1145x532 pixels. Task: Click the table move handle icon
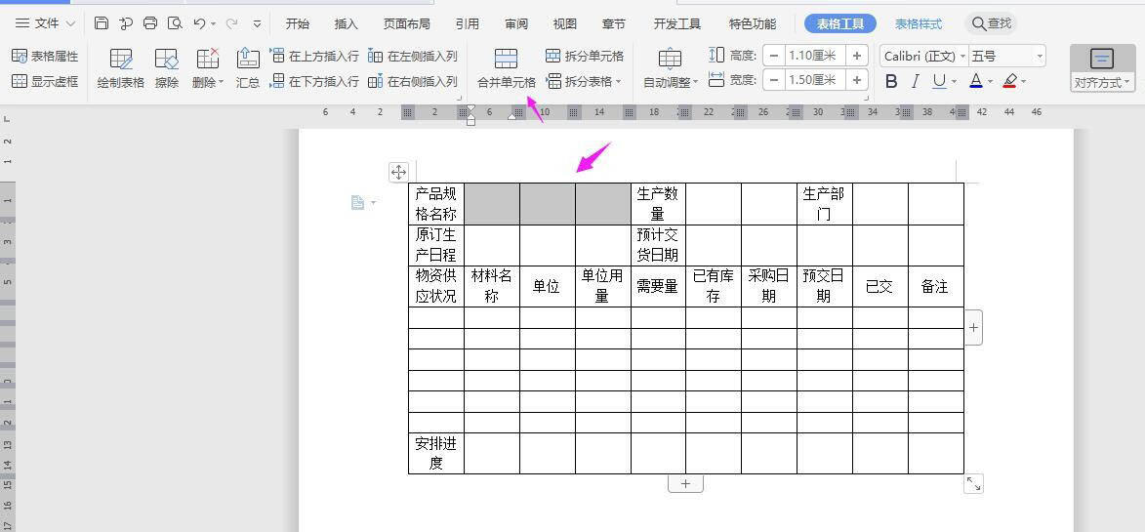pyautogui.click(x=398, y=172)
